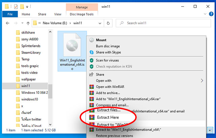Screen dimensions: 216x138
Task: Select the Temp folder in tree
Action: pyautogui.click(x=25, y=59)
